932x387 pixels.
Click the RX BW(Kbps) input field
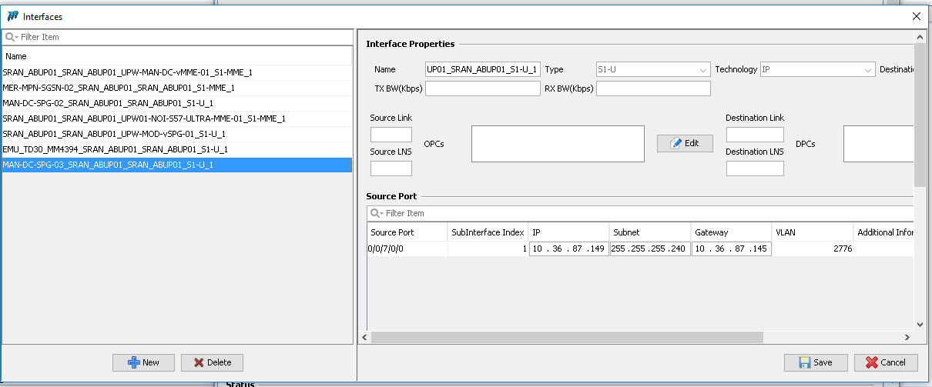(x=652, y=88)
